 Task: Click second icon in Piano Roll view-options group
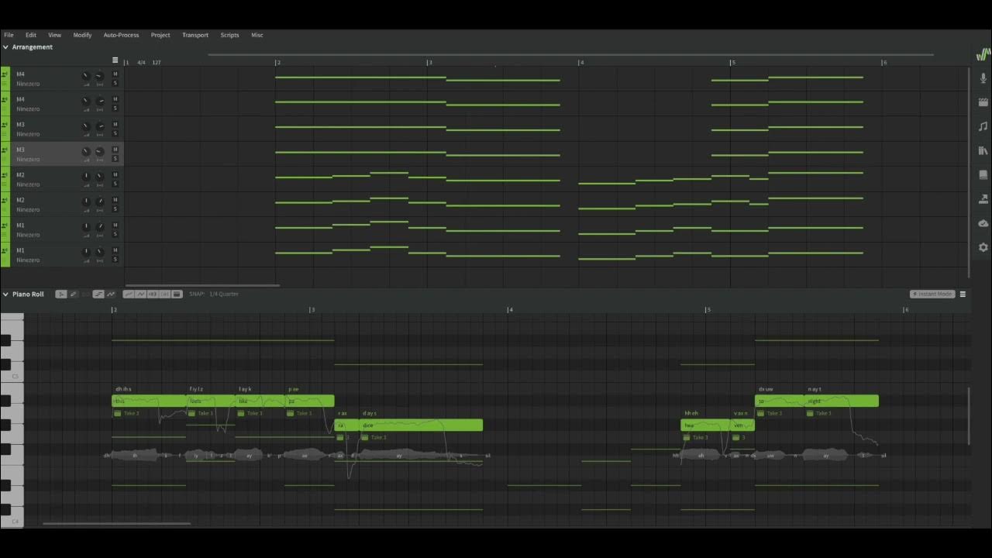coord(141,294)
